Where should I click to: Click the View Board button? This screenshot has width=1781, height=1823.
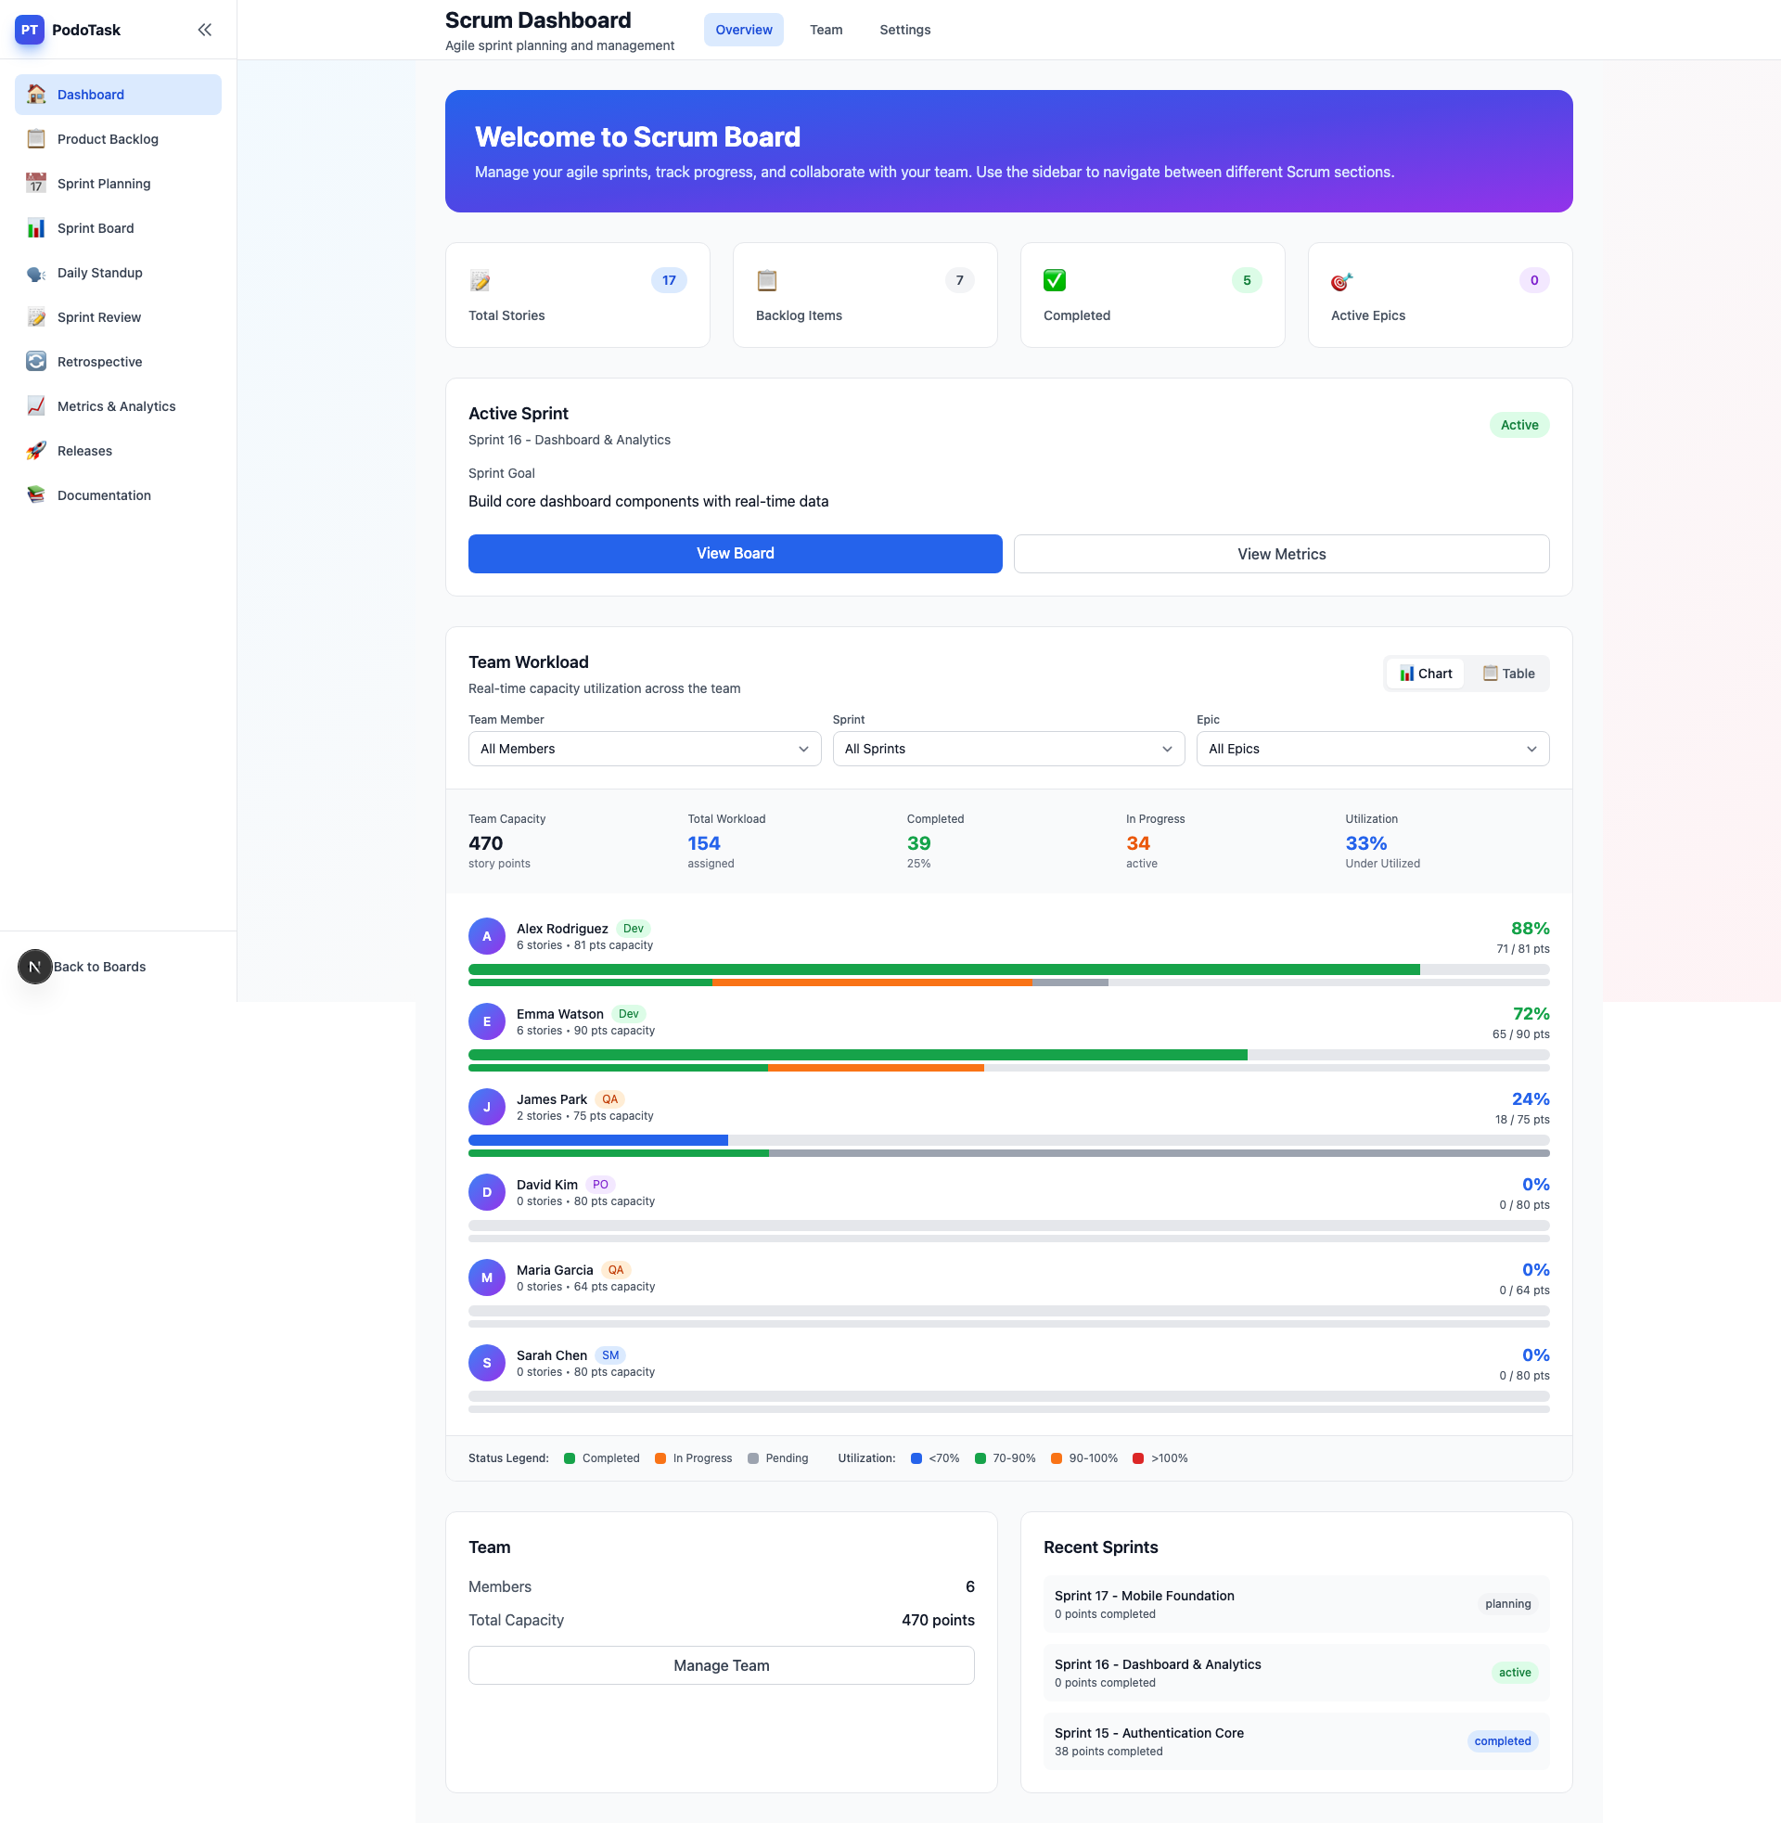(x=735, y=554)
